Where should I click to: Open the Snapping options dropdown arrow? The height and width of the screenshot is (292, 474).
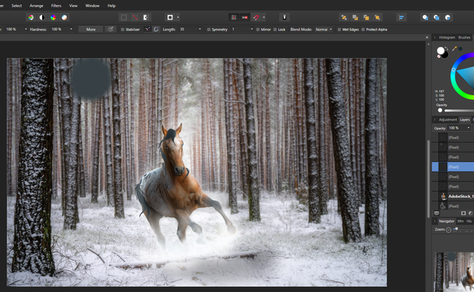coord(264,18)
